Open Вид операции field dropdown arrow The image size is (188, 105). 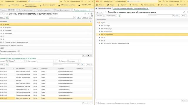click(55, 61)
